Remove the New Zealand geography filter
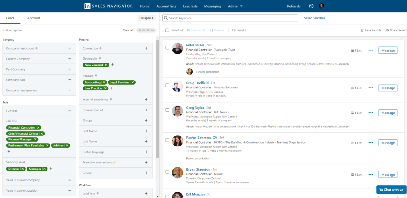 tap(106, 65)
